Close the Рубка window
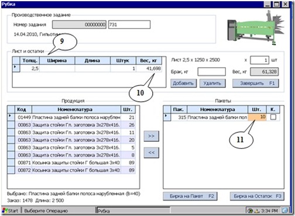The image size is (295, 216). [286, 4]
